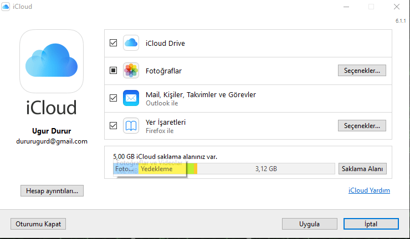The height and width of the screenshot is (239, 410).
Task: Click the Mail envelope icon
Action: pyautogui.click(x=131, y=98)
